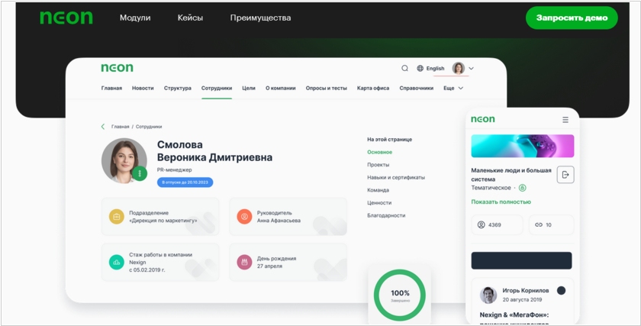Click the green badge on profile photo
The image size is (641, 326).
tap(140, 173)
